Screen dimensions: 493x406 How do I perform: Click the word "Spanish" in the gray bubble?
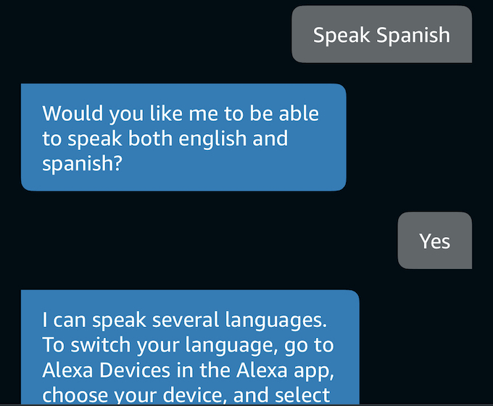413,36
